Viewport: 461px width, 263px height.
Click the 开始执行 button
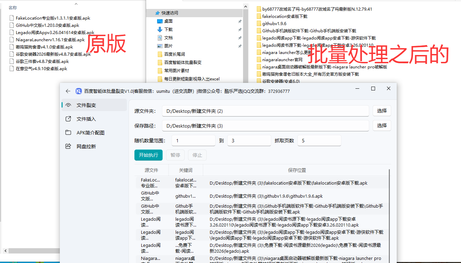point(148,155)
